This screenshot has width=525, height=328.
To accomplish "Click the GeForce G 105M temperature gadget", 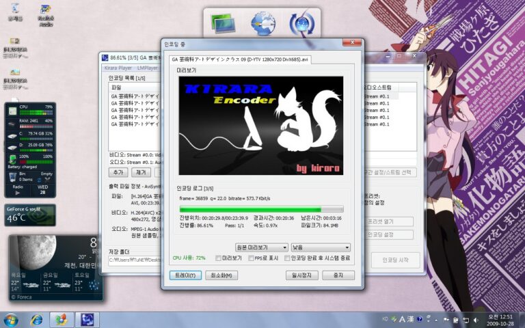I will (x=30, y=215).
